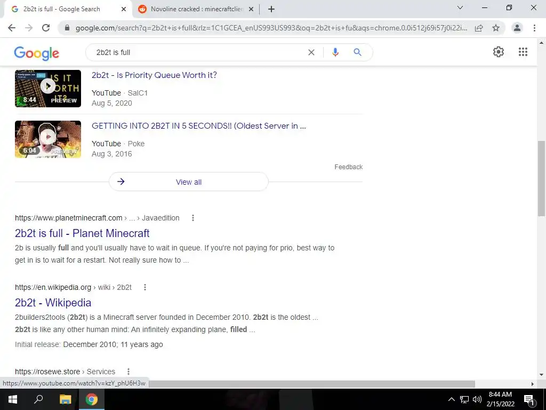The image size is (546, 410).
Task: Open 'GETTING INTO 2B2T IN 5 SECONDS' link
Action: click(x=199, y=126)
